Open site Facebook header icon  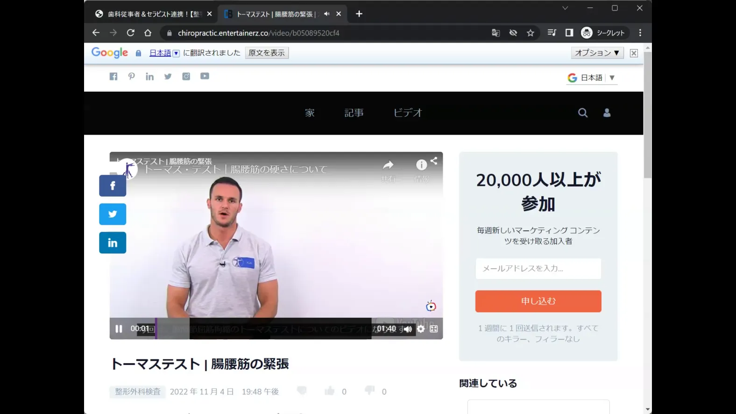113,77
